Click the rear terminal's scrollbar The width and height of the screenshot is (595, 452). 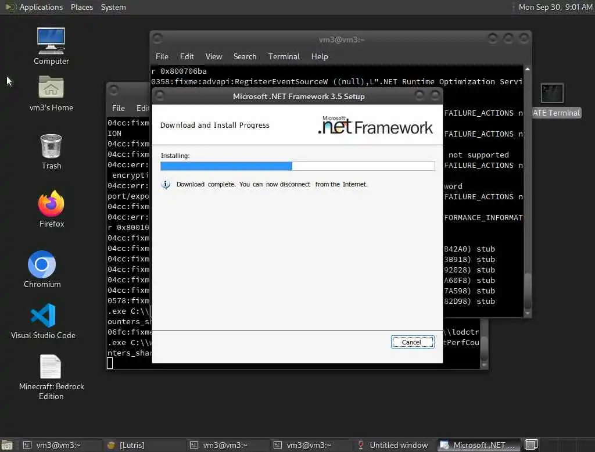click(484, 343)
